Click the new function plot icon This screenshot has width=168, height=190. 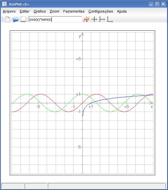point(87,19)
